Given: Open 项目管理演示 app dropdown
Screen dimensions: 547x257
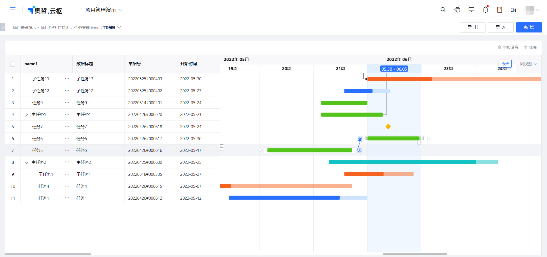Looking at the screenshot, I should [x=104, y=10].
